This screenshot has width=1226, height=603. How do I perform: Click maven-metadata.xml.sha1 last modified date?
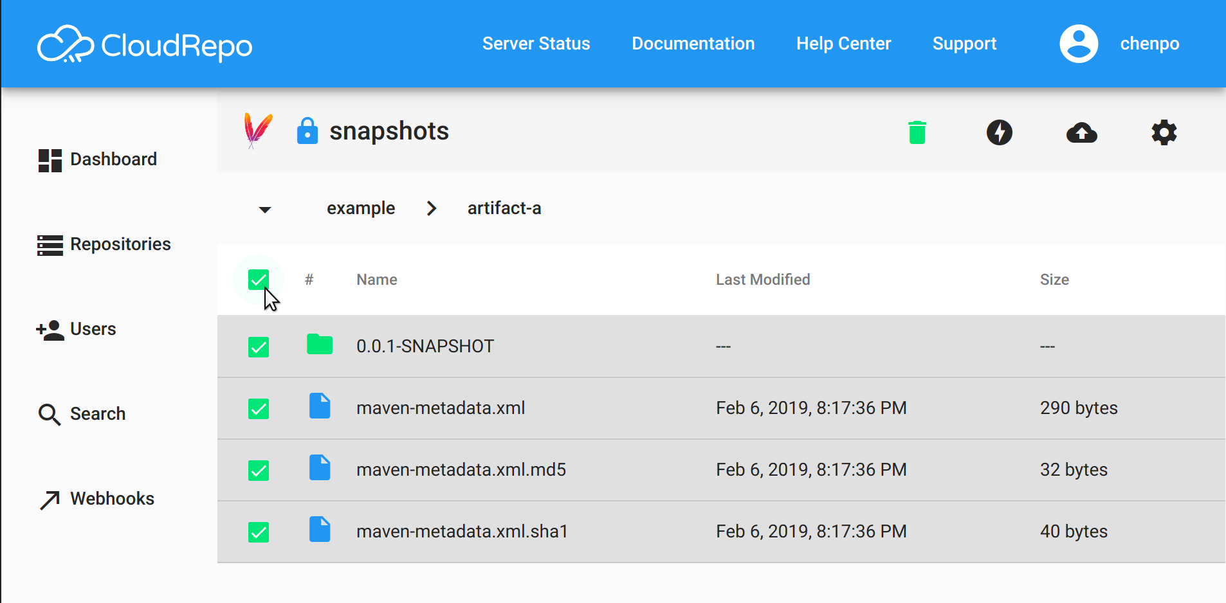point(811,531)
